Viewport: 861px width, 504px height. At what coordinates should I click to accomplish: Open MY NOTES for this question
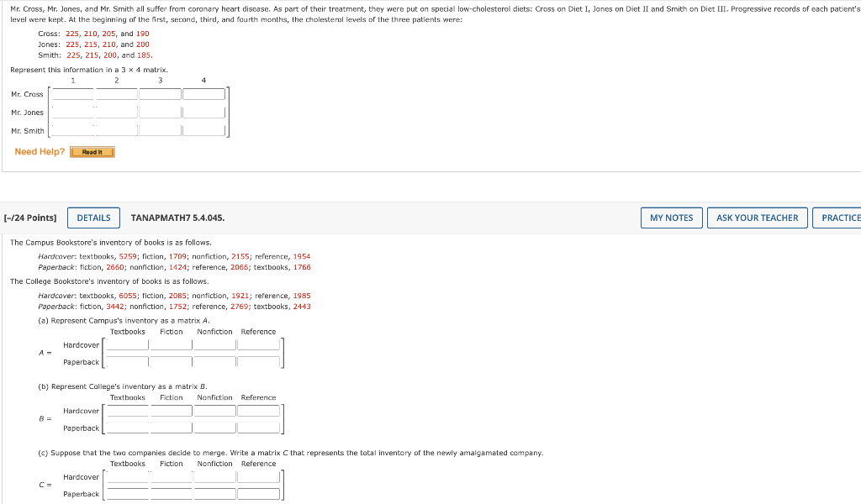click(672, 218)
